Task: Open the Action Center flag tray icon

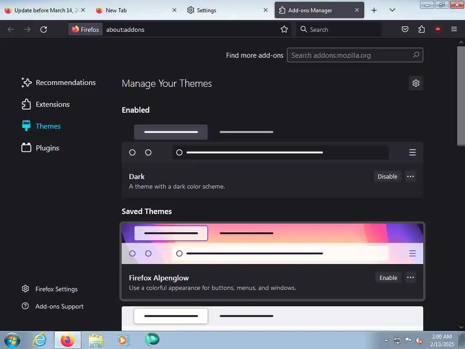Action: click(x=408, y=340)
